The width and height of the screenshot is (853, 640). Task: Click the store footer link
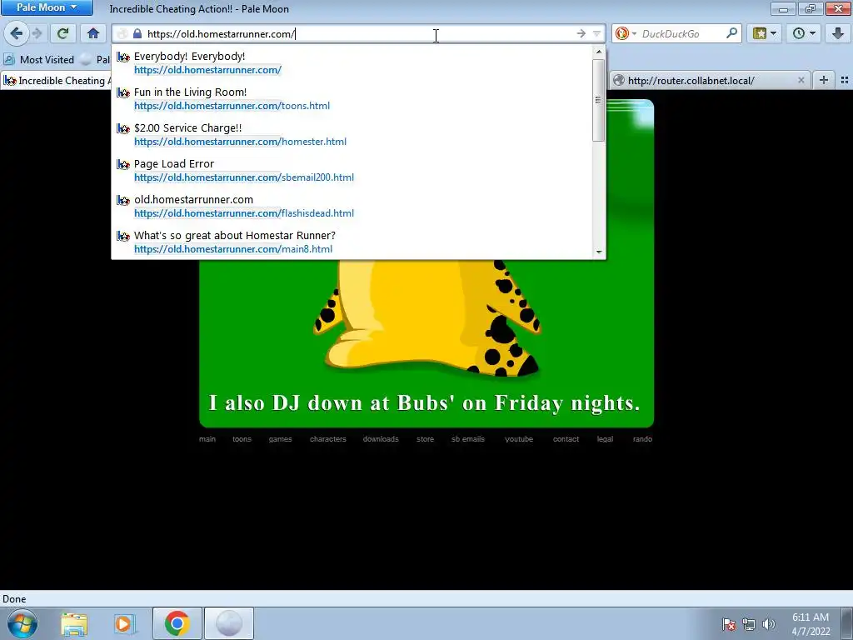[426, 439]
